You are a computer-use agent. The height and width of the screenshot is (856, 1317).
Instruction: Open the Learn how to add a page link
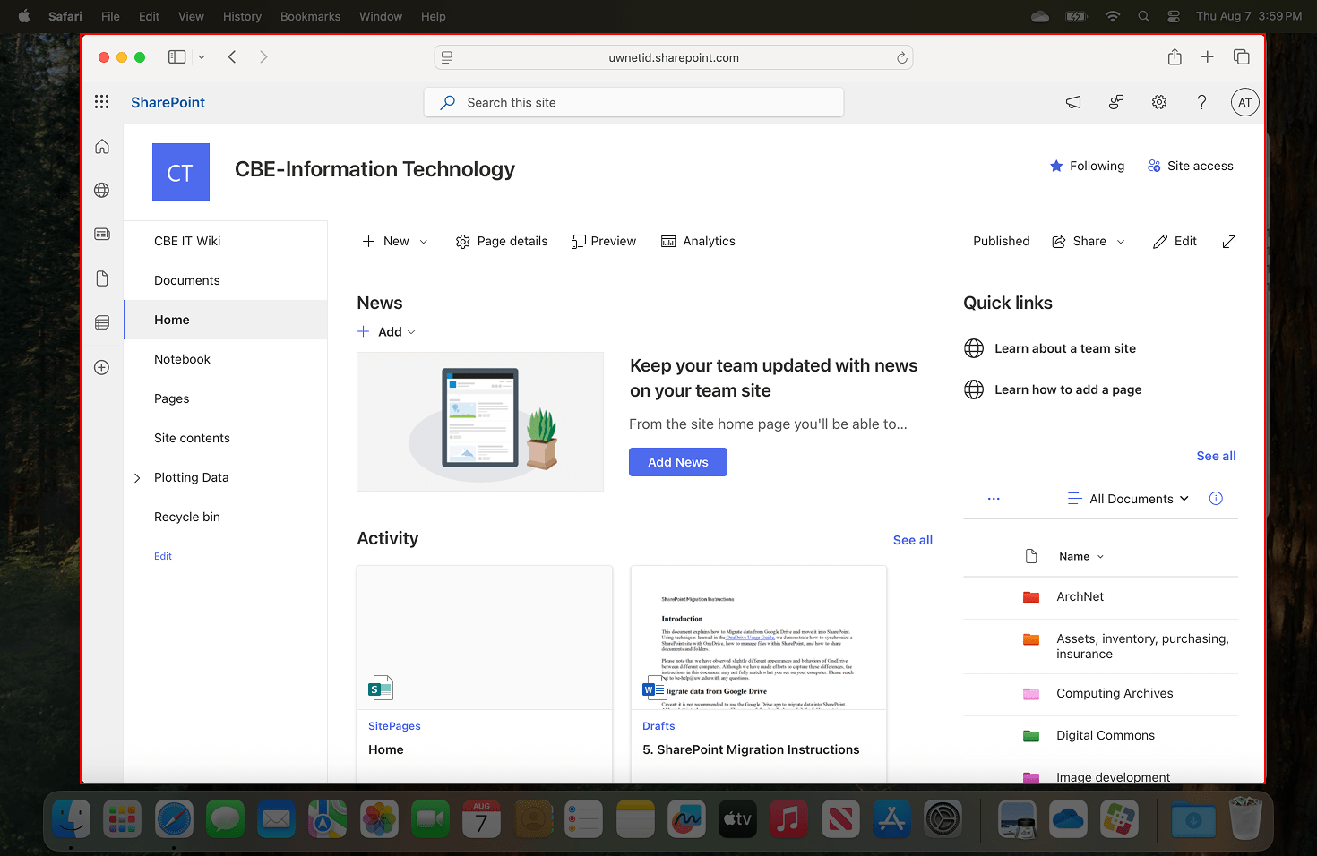coord(1067,389)
